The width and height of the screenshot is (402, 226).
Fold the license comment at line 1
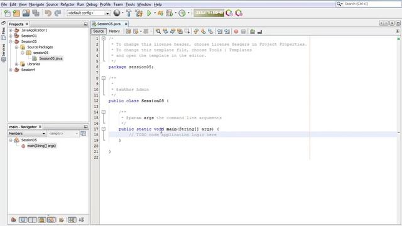click(104, 38)
